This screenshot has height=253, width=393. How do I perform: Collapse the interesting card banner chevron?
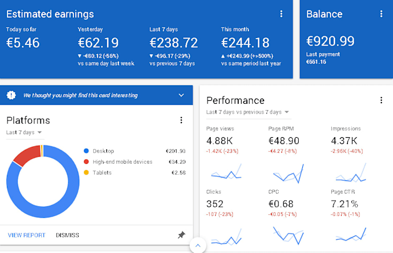point(181,95)
